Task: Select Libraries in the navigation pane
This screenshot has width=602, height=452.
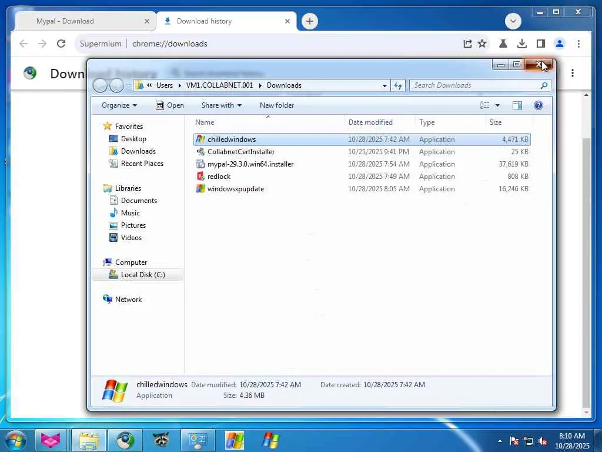Action: click(x=128, y=188)
